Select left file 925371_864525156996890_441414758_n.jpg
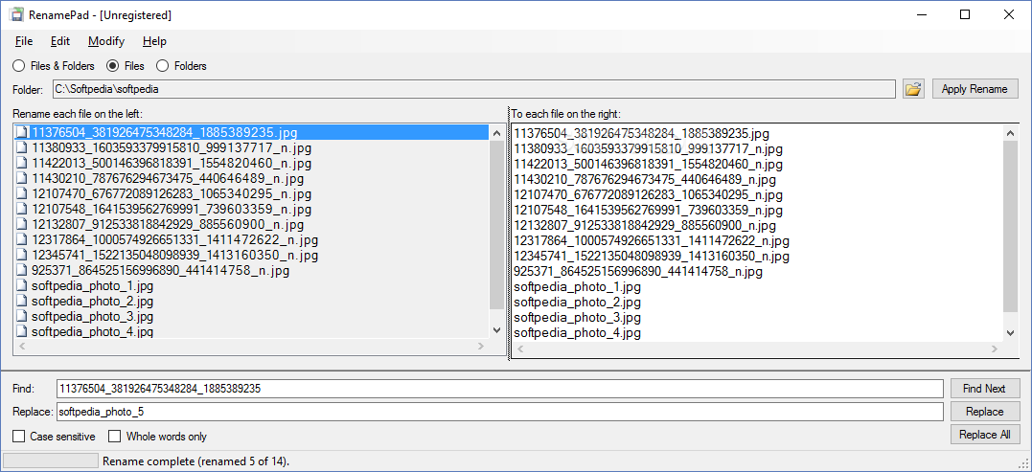 click(x=161, y=271)
